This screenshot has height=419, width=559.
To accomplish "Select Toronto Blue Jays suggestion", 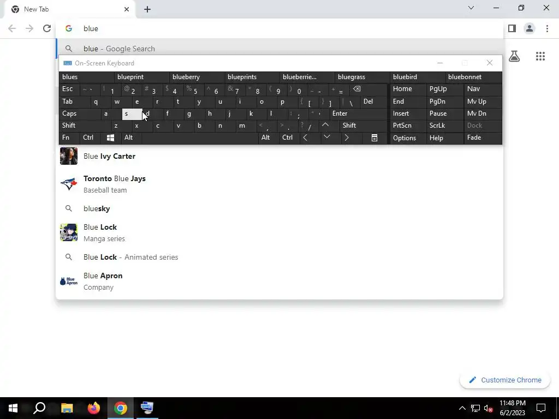I will click(x=279, y=184).
